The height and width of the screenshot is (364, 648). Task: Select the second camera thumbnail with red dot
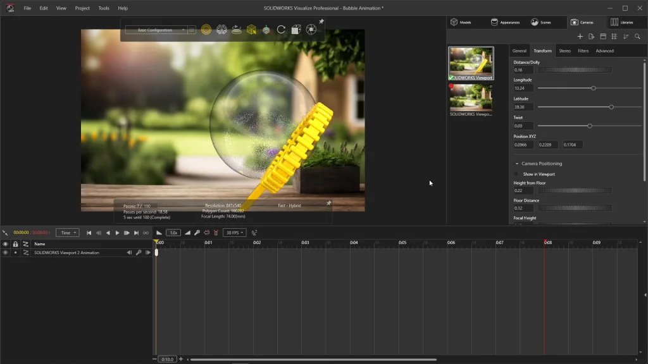point(471,97)
